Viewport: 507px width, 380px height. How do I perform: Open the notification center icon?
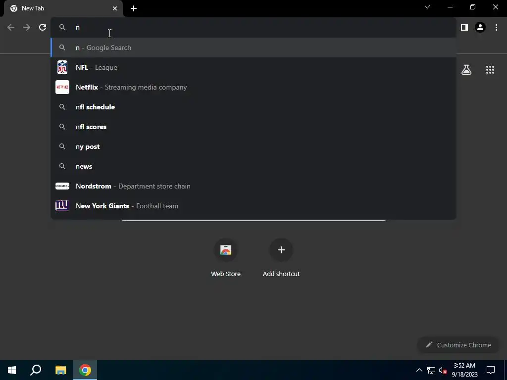pyautogui.click(x=491, y=370)
